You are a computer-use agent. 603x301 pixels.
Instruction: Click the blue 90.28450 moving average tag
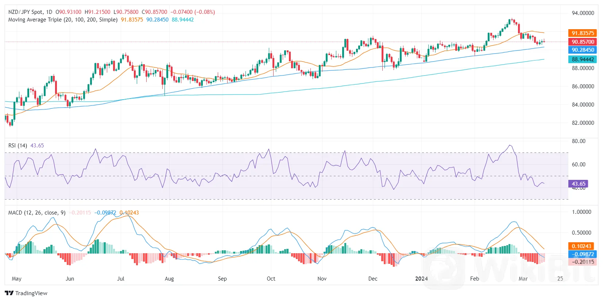[582, 50]
